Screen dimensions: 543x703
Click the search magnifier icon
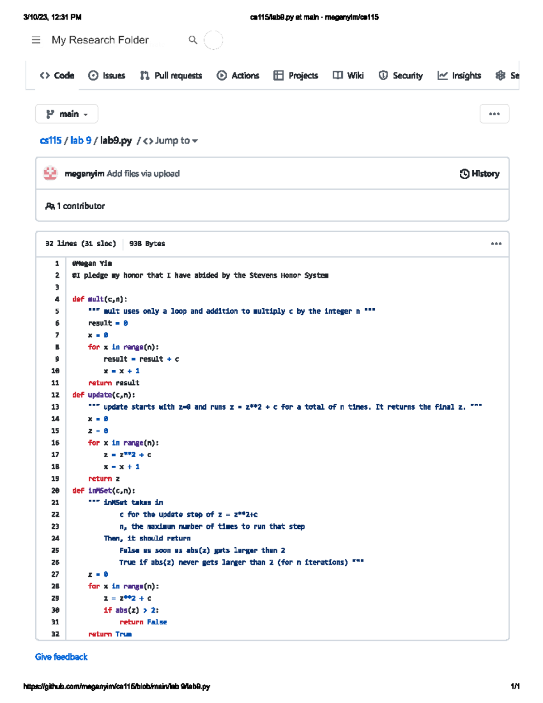pos(193,40)
